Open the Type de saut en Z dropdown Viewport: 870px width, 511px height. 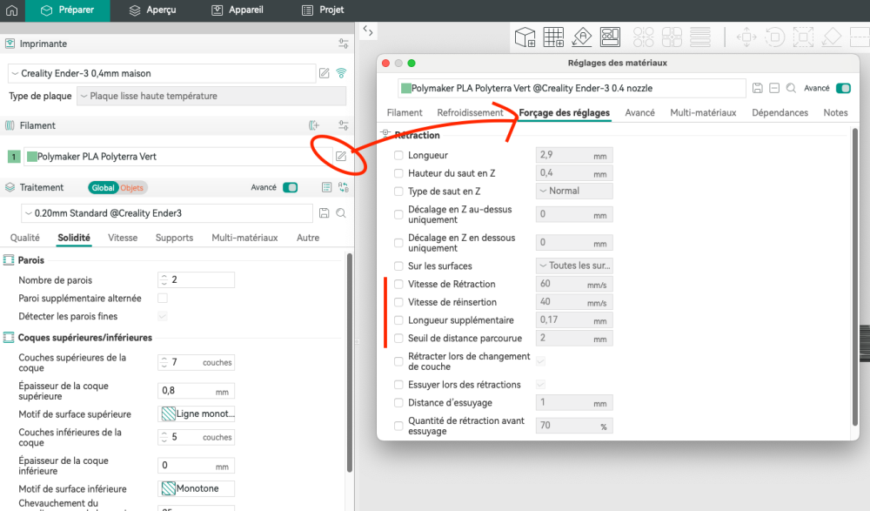tap(574, 191)
